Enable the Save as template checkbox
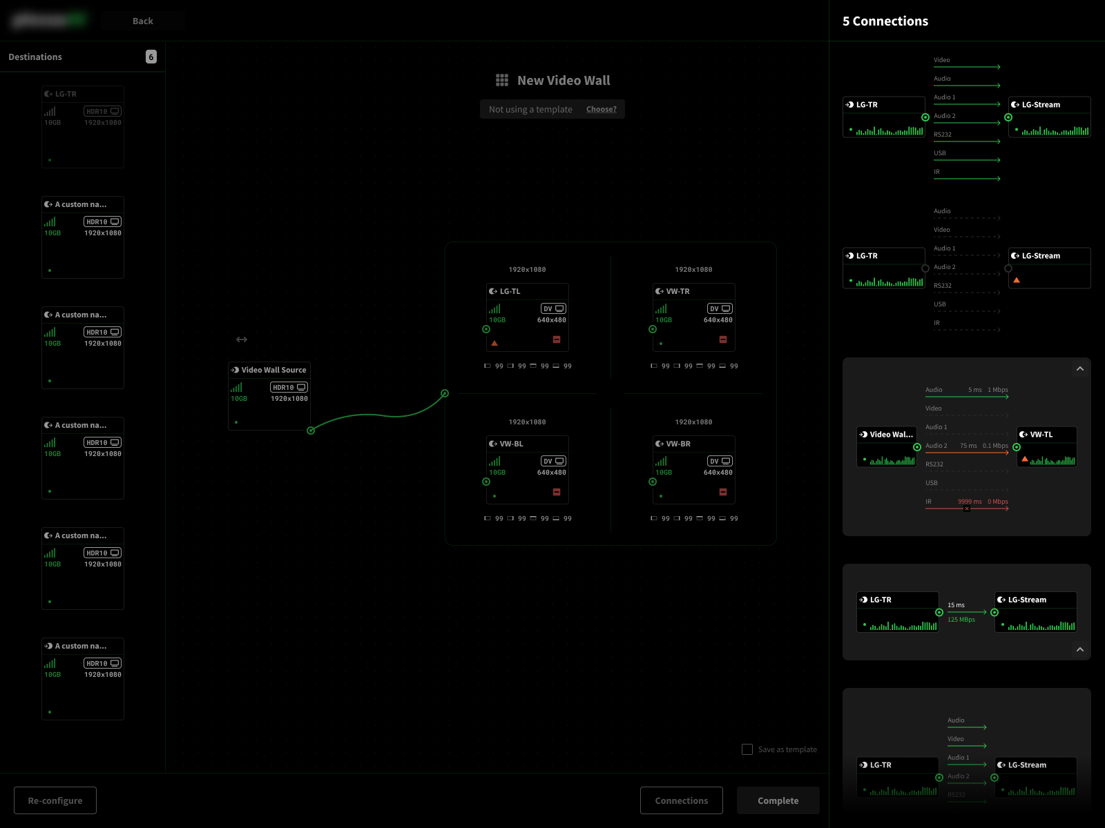The image size is (1105, 828). [747, 749]
